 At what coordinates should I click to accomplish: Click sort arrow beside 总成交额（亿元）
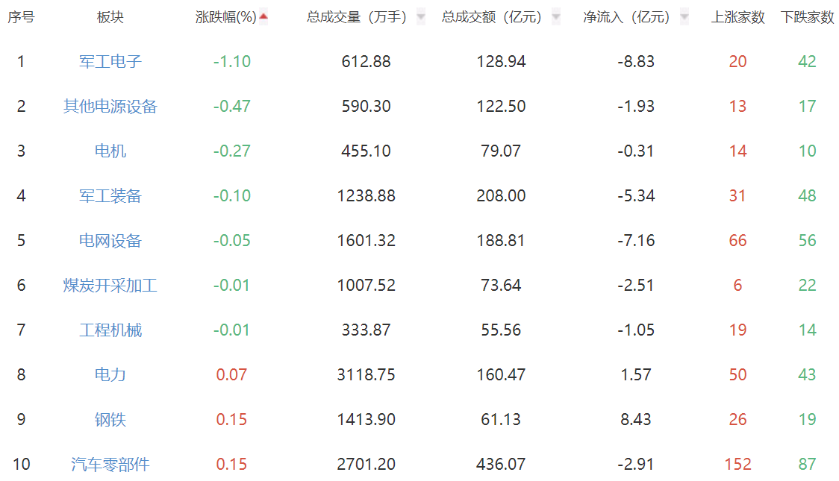(x=555, y=17)
